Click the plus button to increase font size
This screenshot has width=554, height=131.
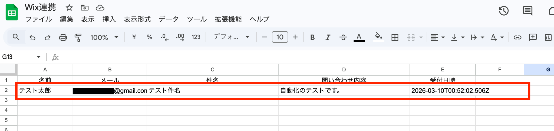[295, 37]
